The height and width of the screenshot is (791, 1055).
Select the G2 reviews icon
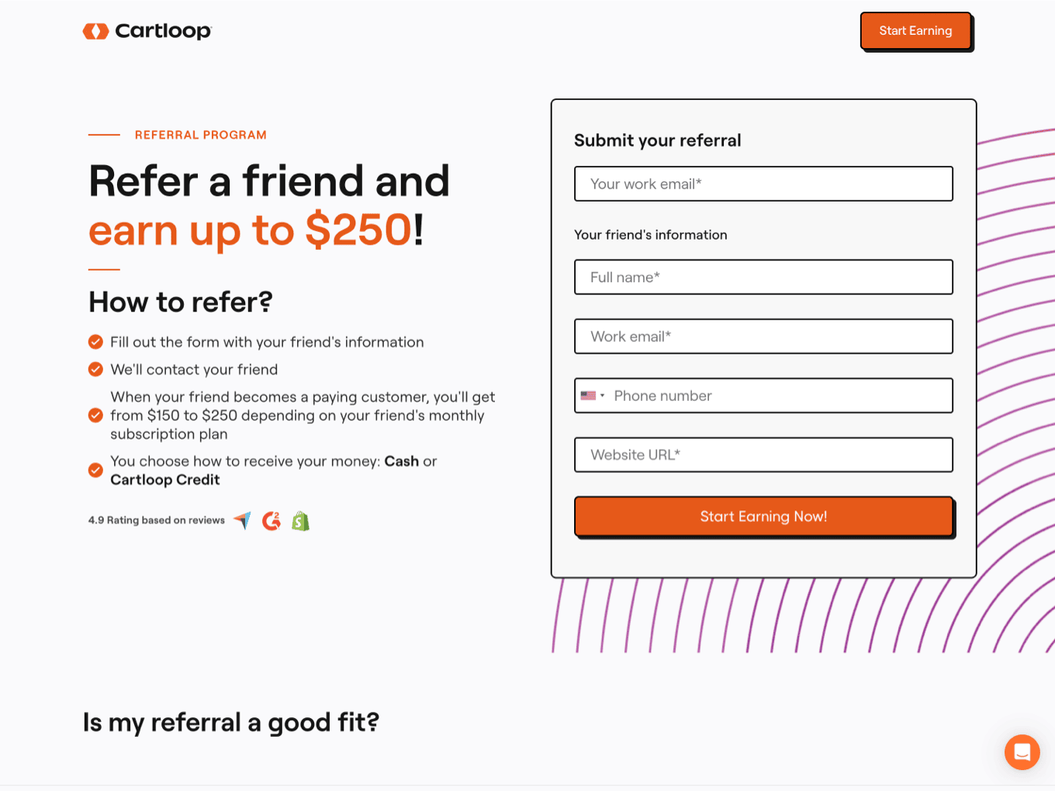[x=271, y=520]
